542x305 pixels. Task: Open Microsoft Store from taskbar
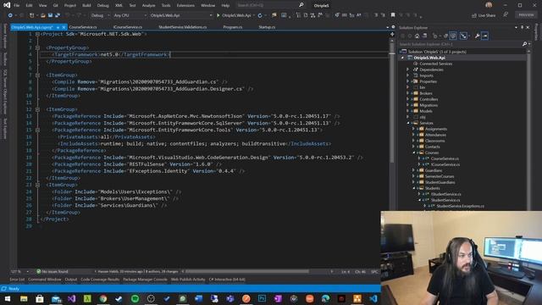(x=40, y=298)
